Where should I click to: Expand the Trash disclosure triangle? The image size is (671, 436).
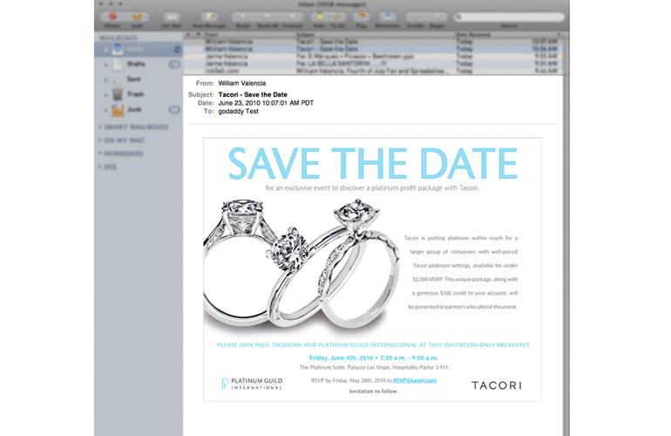[105, 95]
